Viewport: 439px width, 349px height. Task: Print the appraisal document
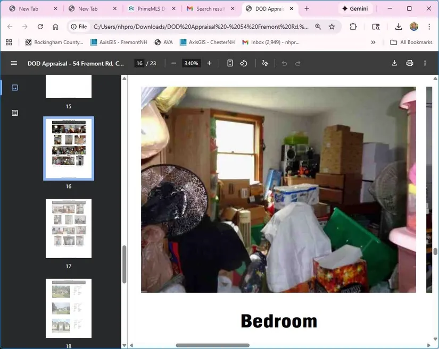409,63
